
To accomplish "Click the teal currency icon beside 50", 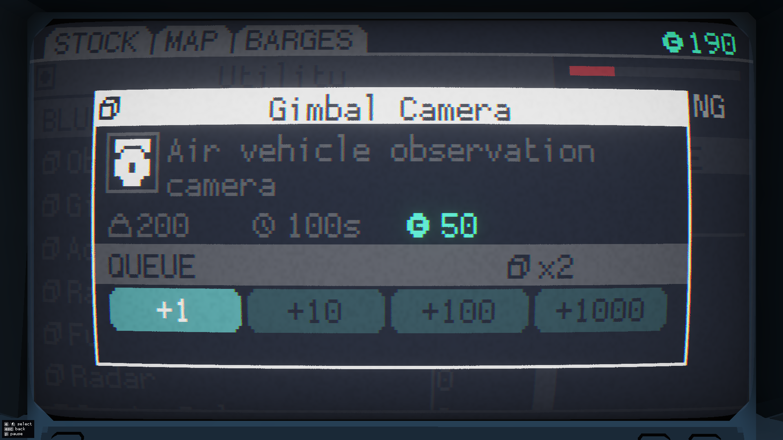I will pyautogui.click(x=418, y=225).
